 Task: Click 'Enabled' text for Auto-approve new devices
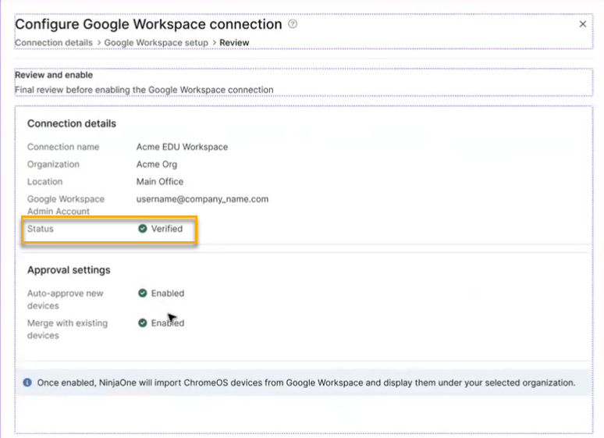[168, 293]
